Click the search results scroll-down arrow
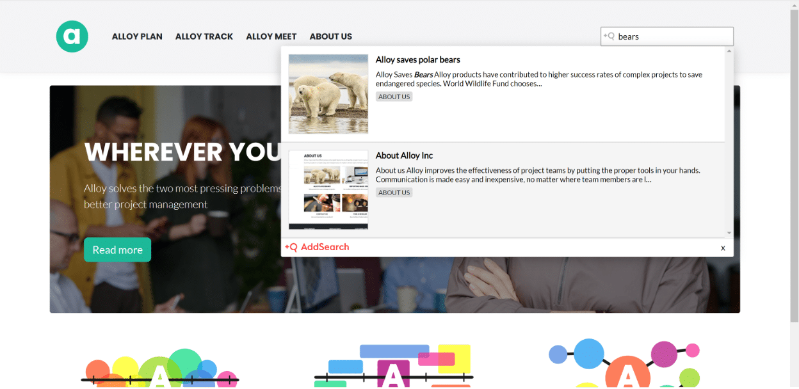The width and height of the screenshot is (799, 389). click(729, 233)
